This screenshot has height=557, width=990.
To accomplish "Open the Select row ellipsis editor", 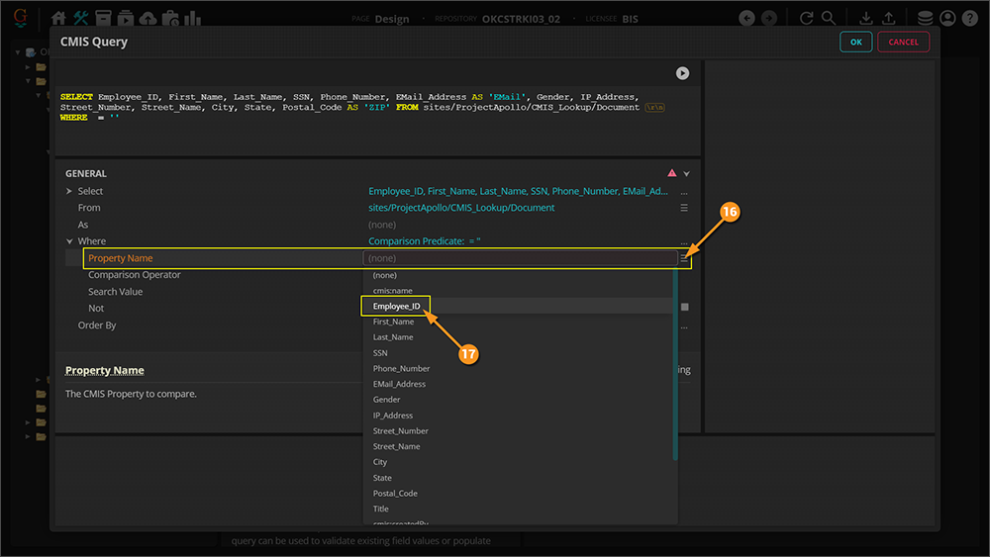I will 684,192.
